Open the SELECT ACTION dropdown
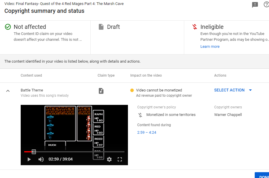The width and height of the screenshot is (269, 178). 233,90
